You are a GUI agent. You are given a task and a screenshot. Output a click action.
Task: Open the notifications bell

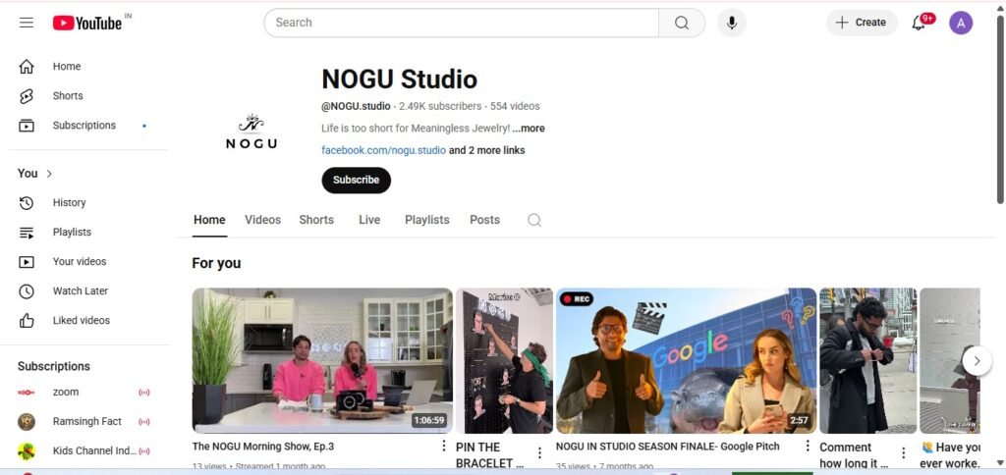(x=920, y=24)
